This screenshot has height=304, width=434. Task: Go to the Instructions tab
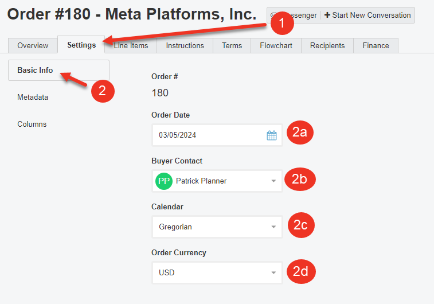point(185,45)
